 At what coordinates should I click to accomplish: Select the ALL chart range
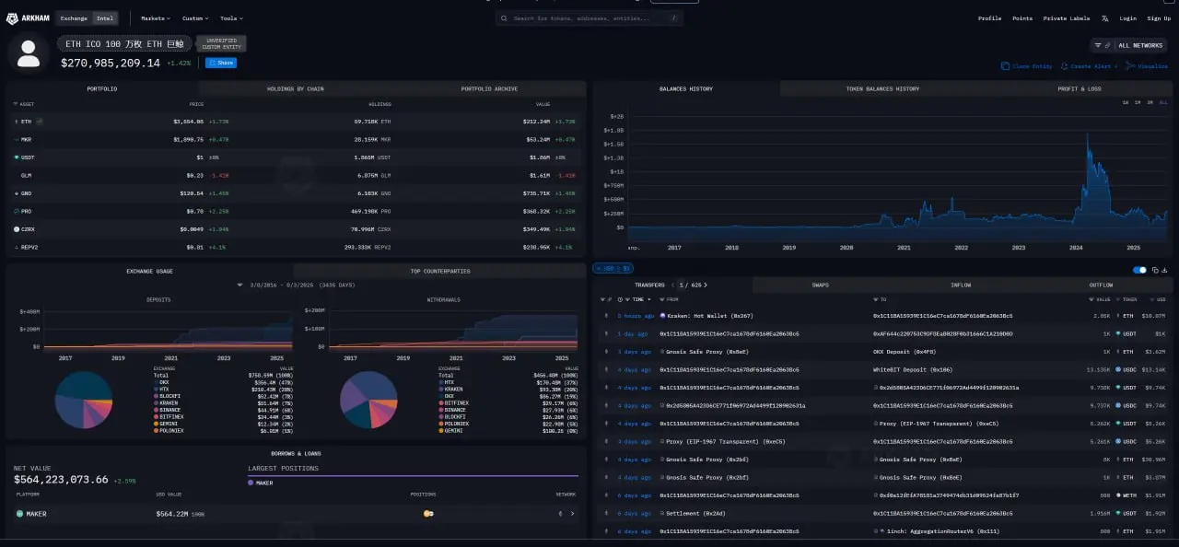(1163, 102)
